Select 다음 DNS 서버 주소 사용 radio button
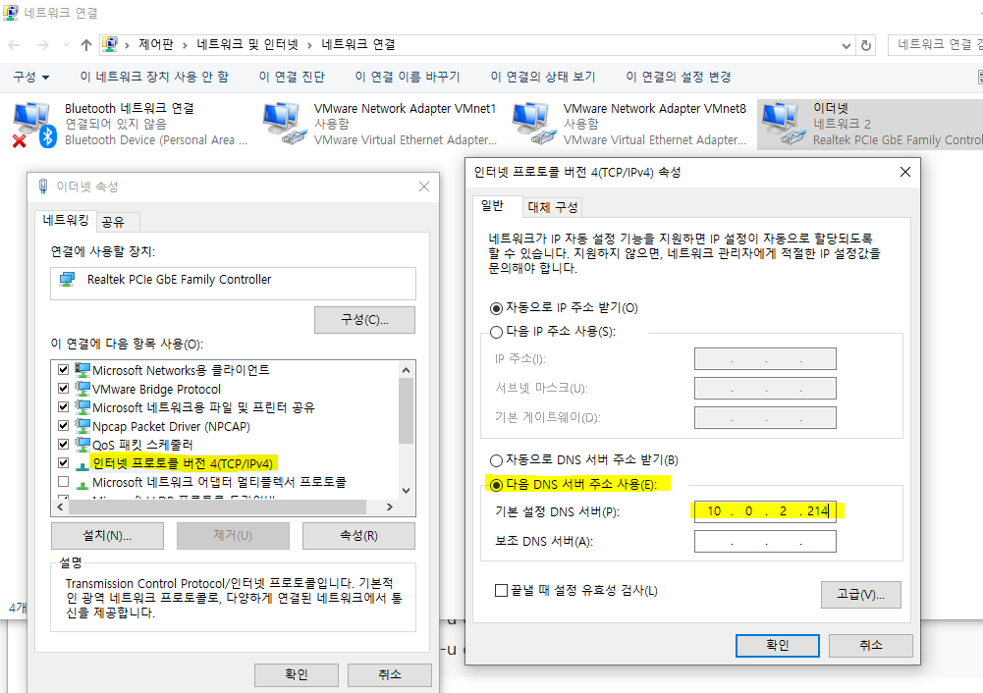The image size is (983, 693). 496,484
